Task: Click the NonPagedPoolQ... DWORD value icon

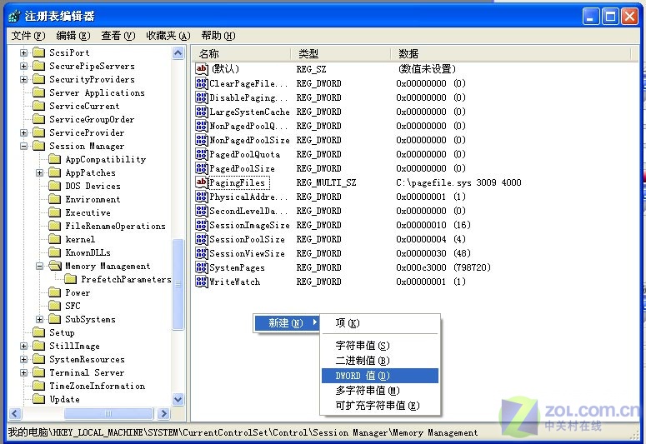Action: (202, 126)
